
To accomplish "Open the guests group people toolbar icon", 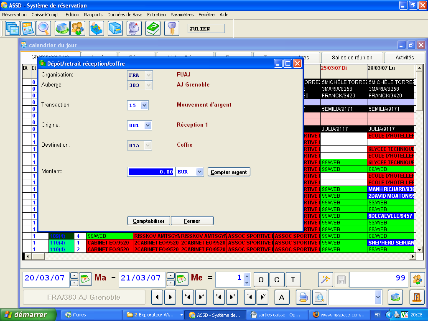I will pos(78,28).
